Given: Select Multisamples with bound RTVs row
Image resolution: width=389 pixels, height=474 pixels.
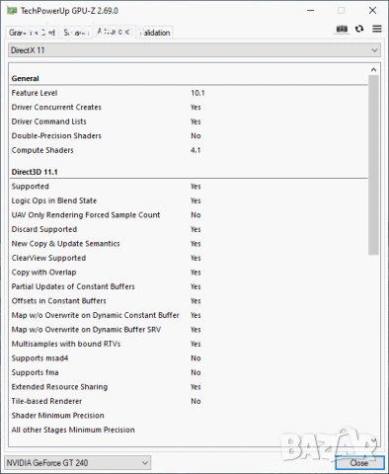Looking at the screenshot, I should tap(189, 344).
